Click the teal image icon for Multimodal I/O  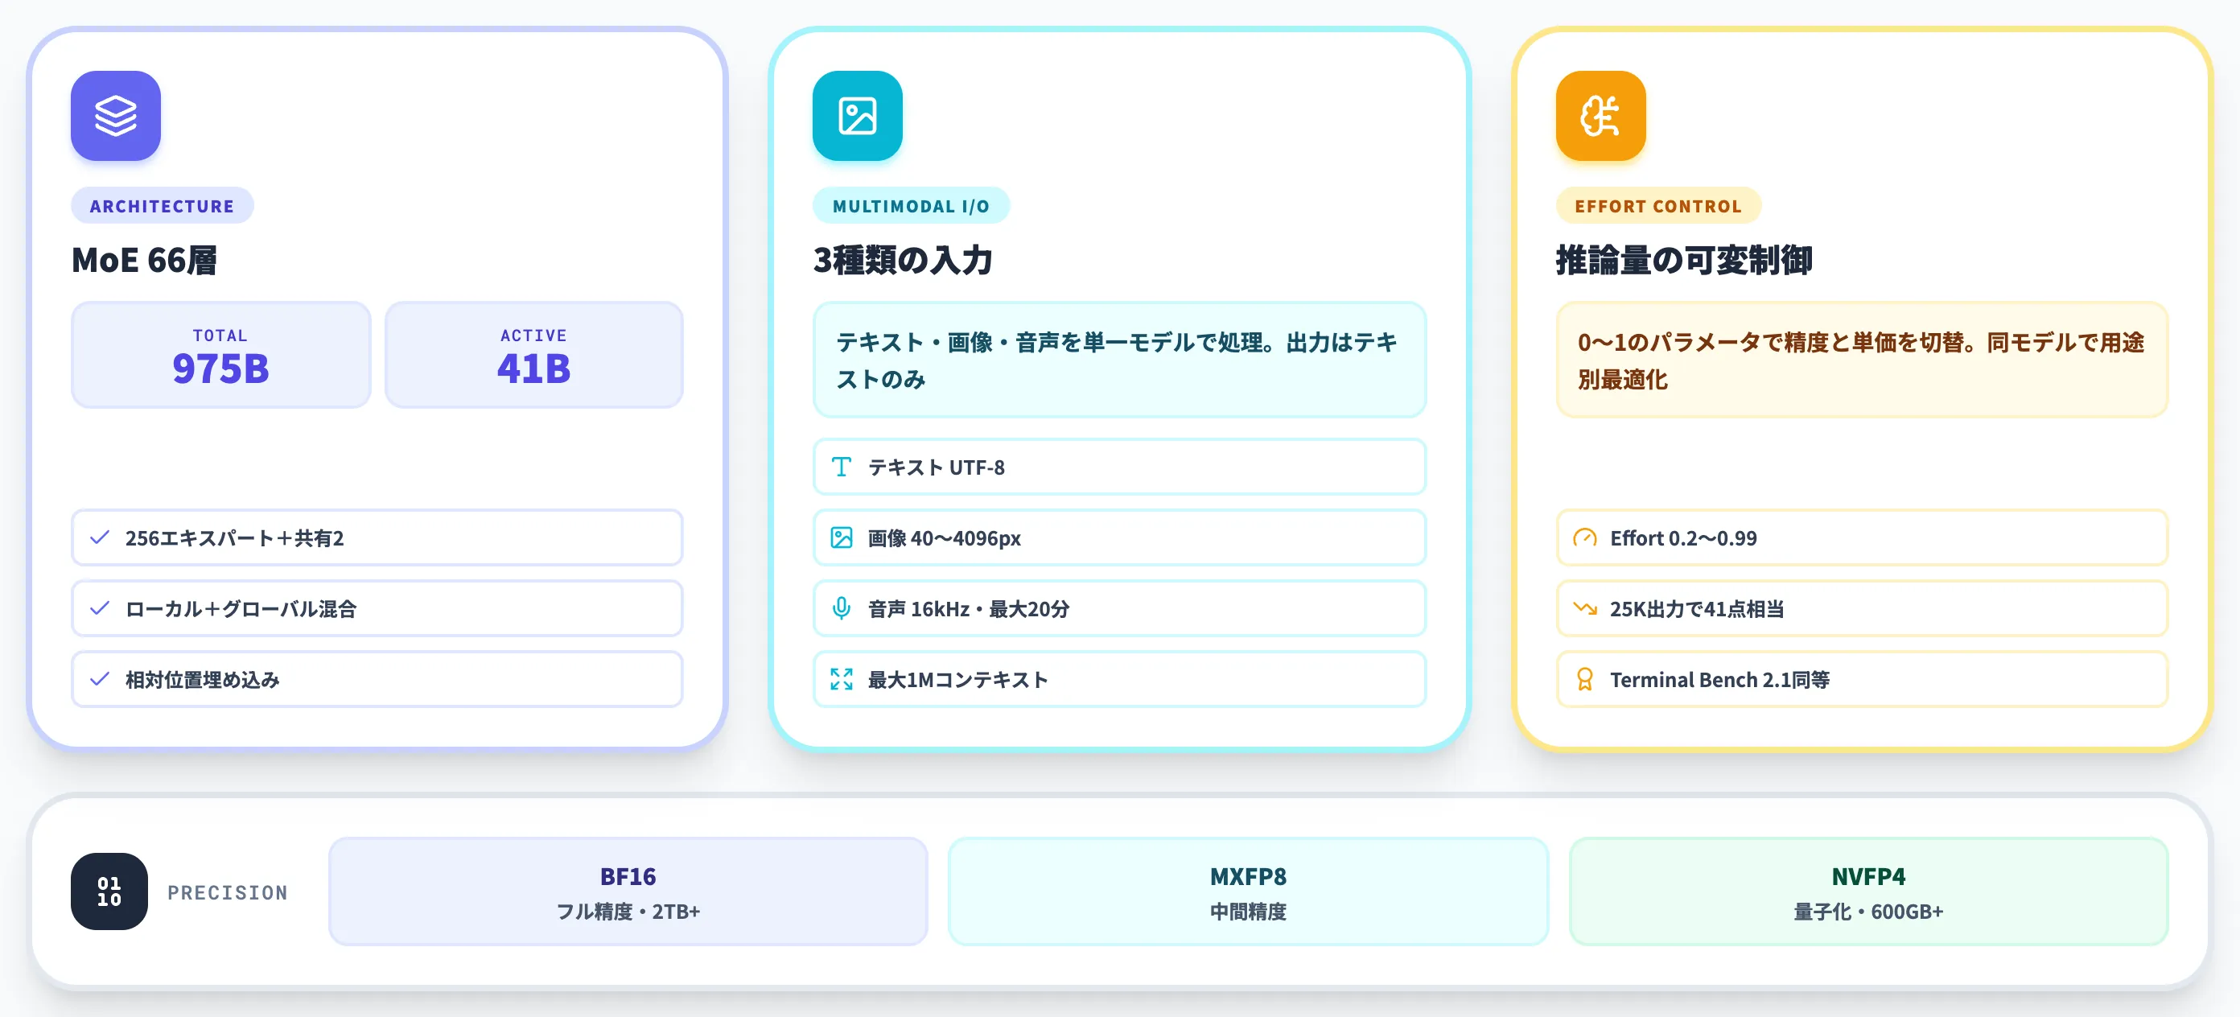(858, 116)
